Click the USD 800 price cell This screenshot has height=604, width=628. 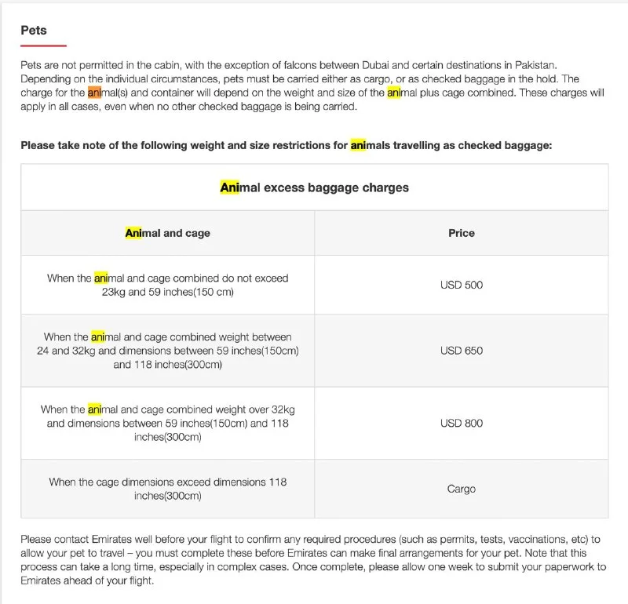[462, 423]
